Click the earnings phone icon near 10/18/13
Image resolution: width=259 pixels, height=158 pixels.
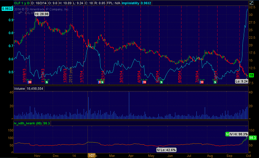(x=30, y=82)
